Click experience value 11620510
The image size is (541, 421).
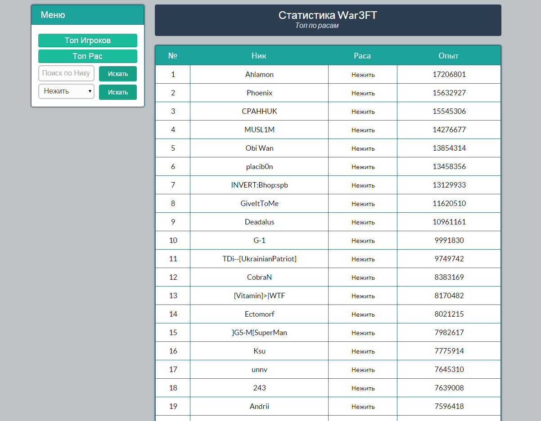pos(449,204)
